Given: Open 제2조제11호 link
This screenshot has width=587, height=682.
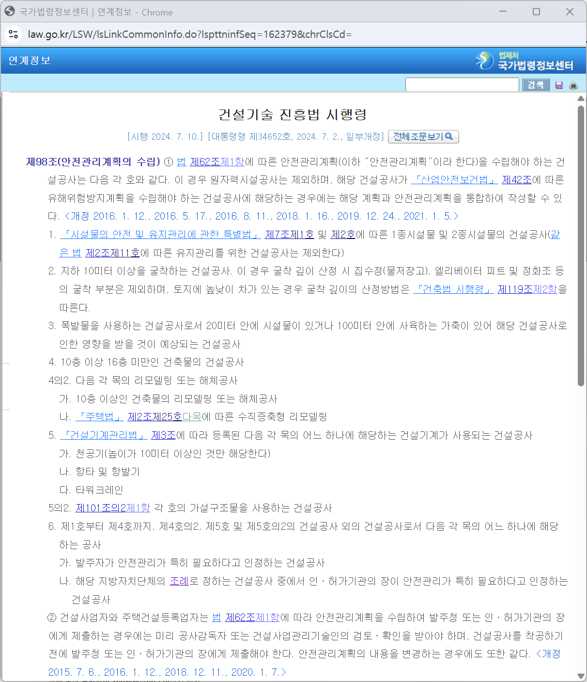Looking at the screenshot, I should click(x=113, y=253).
